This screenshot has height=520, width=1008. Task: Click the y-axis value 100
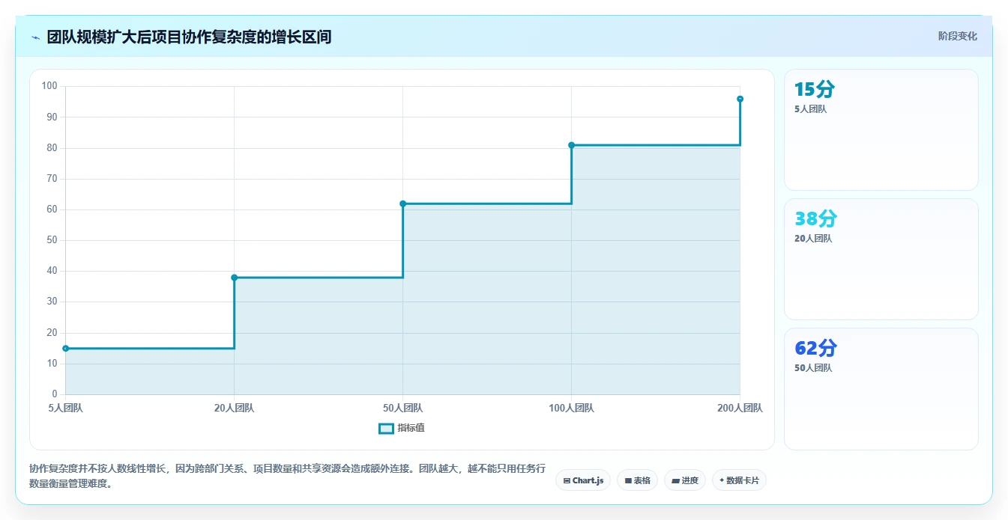click(x=49, y=86)
